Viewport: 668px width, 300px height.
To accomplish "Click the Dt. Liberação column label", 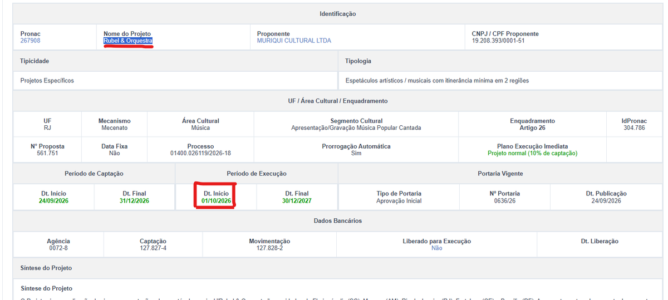I will [599, 242].
